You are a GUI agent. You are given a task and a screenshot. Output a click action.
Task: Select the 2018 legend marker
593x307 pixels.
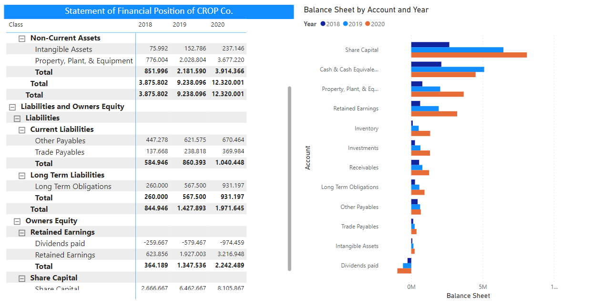[x=323, y=24]
